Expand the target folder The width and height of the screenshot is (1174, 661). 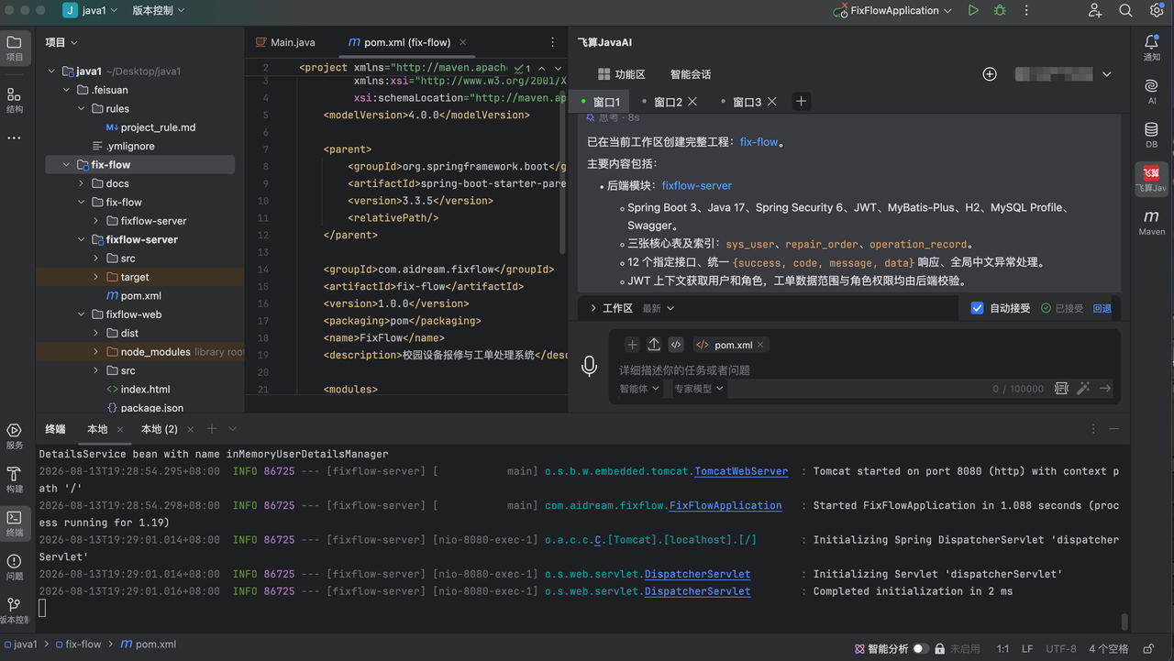[96, 277]
